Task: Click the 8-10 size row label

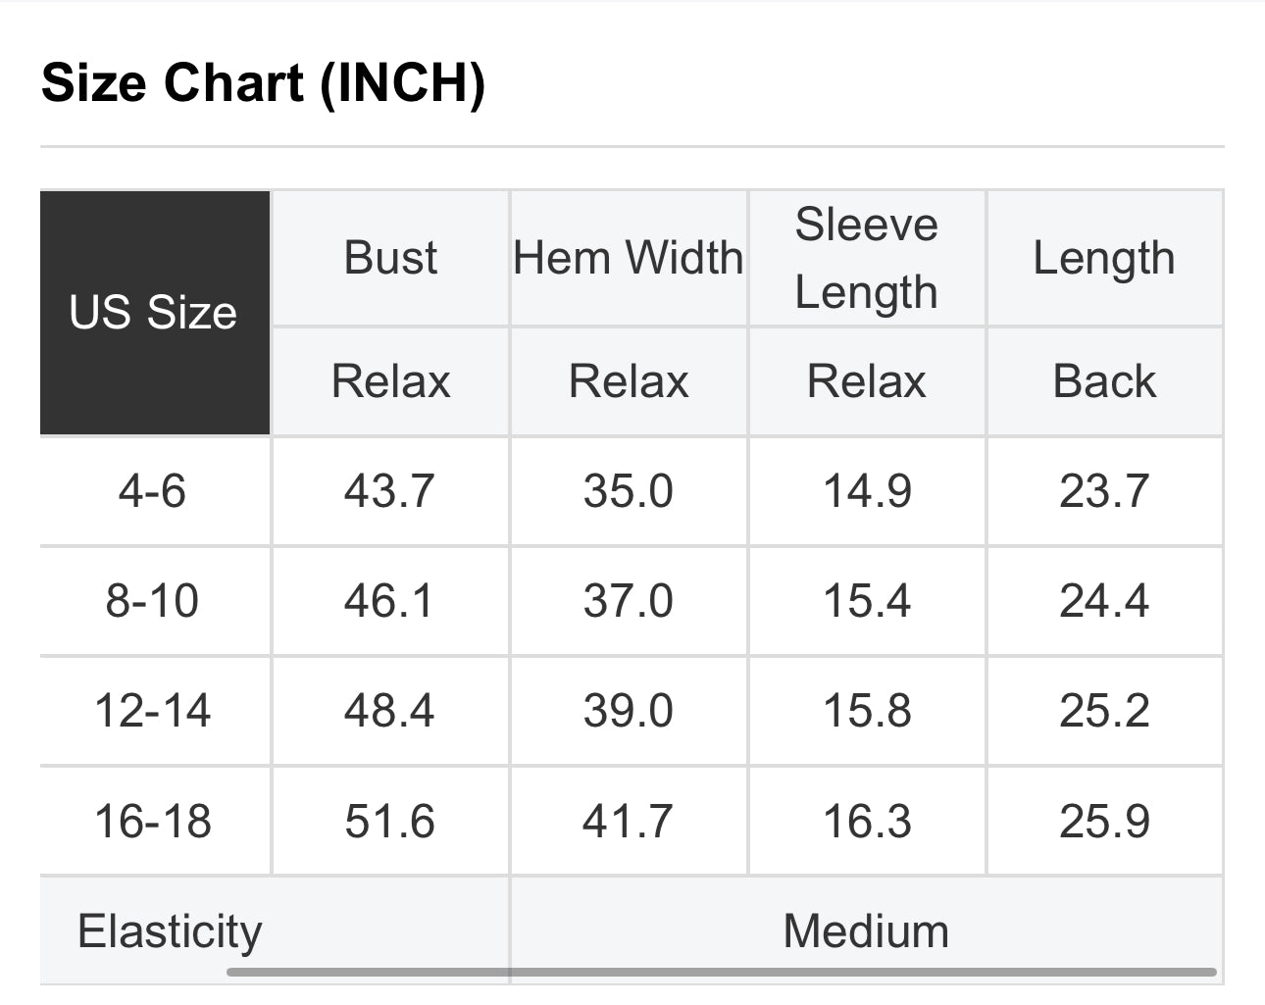Action: pyautogui.click(x=153, y=600)
